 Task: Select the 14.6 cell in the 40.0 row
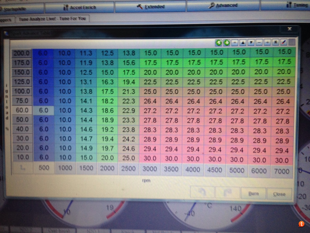pyautogui.click(x=86, y=129)
